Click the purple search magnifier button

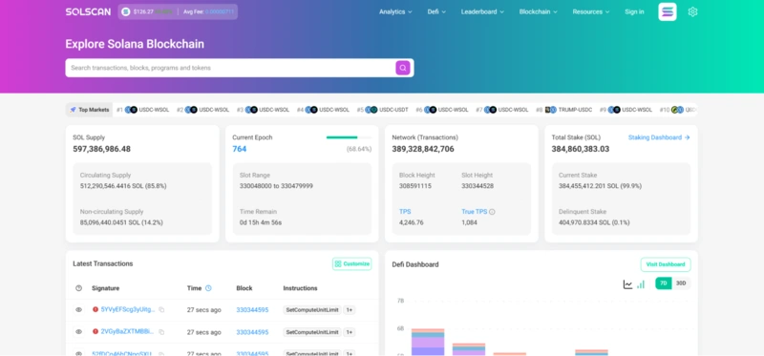pyautogui.click(x=402, y=68)
